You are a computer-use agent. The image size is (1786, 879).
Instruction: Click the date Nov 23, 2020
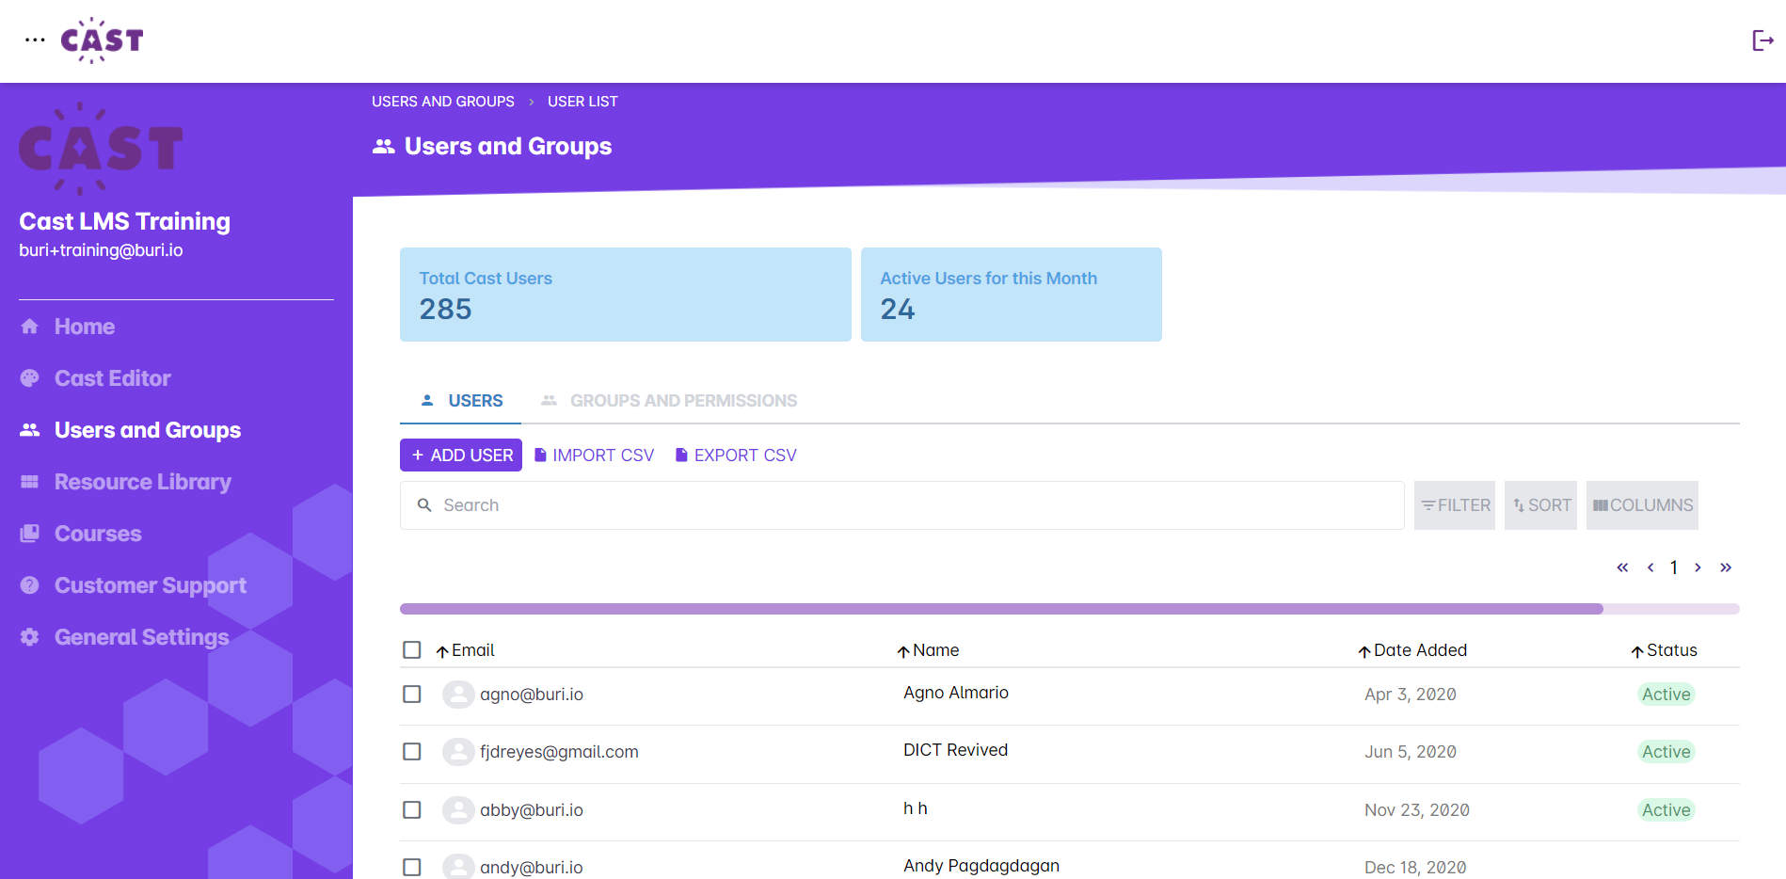pos(1417,810)
